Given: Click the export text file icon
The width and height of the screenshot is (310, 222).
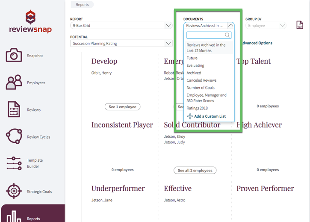Looking at the screenshot, I should [x=300, y=25].
